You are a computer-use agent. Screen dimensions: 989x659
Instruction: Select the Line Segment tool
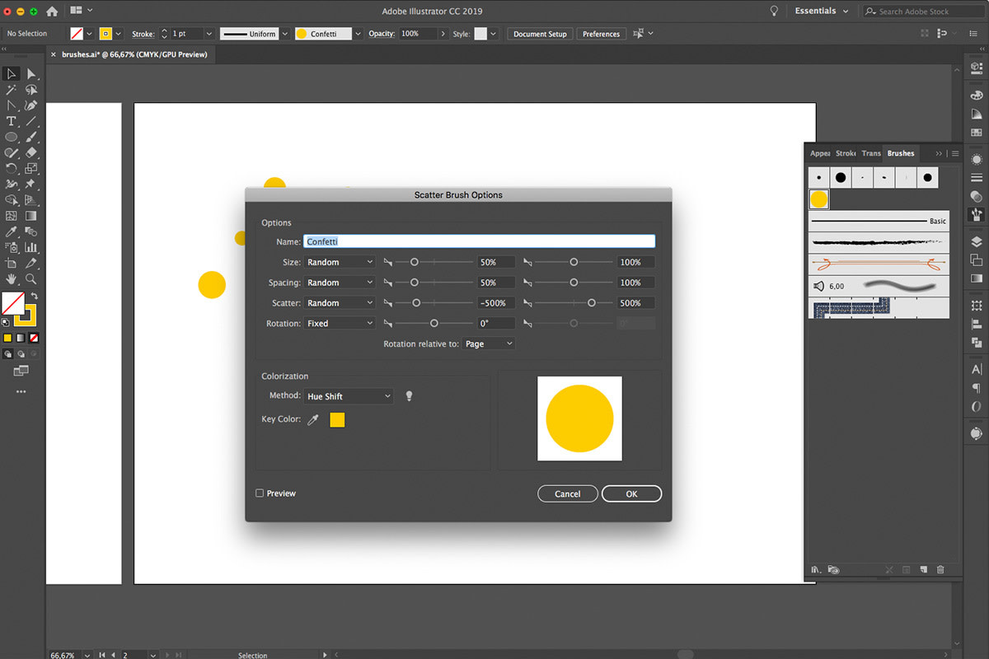click(31, 121)
